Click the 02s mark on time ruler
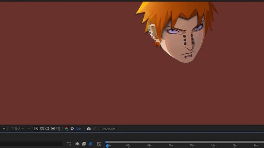Screen dimensions: 264x148 128,145
